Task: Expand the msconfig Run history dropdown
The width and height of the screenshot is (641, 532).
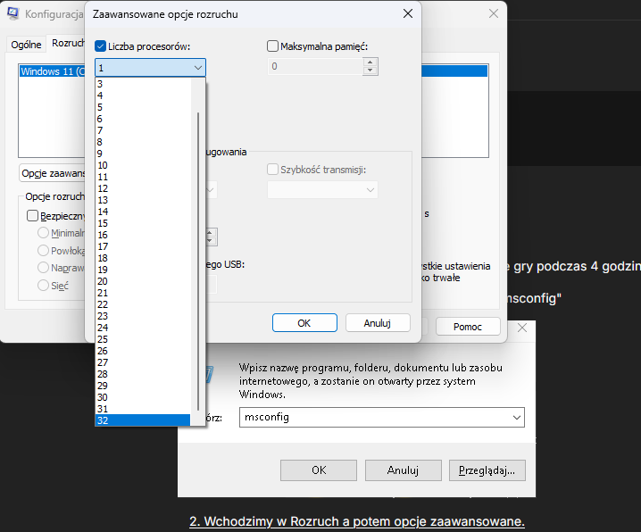Action: pos(517,417)
